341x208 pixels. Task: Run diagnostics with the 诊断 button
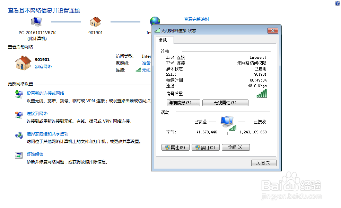pos(236,147)
